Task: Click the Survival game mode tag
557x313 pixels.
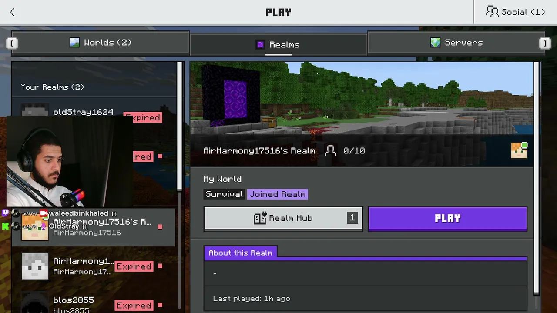Action: (224, 194)
